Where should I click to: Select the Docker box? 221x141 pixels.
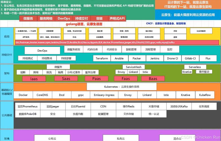click(x=23, y=95)
